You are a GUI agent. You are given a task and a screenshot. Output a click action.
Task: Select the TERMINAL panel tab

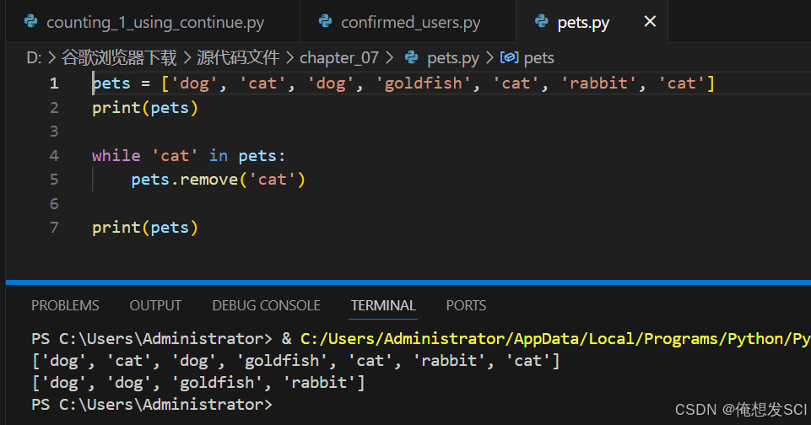pos(383,305)
